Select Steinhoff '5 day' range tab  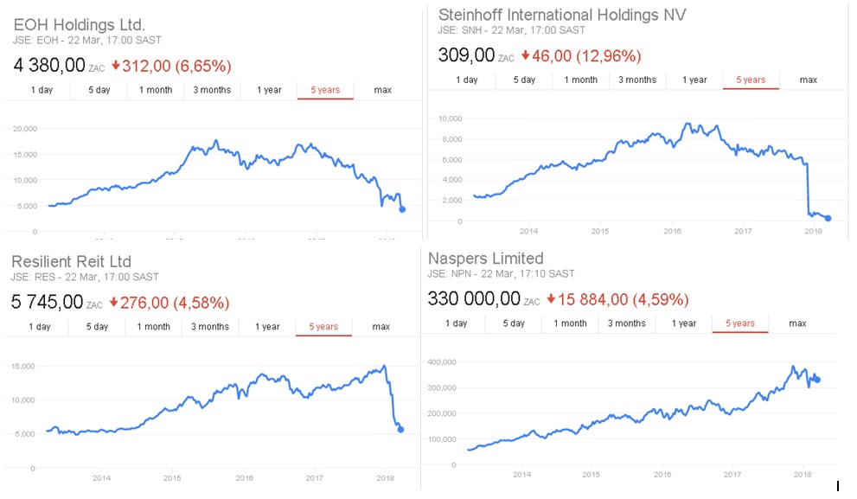point(524,80)
